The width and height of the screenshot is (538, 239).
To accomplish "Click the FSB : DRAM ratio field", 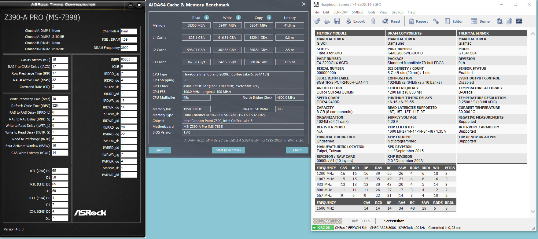I will pos(129,39).
